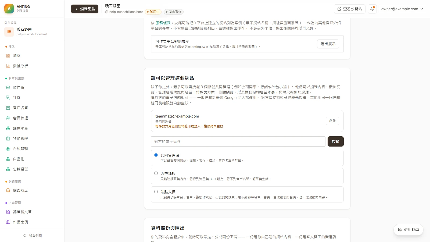The height and width of the screenshot is (242, 430).
Task: Click the 預約管理 calendar icon
Action: 8,138
